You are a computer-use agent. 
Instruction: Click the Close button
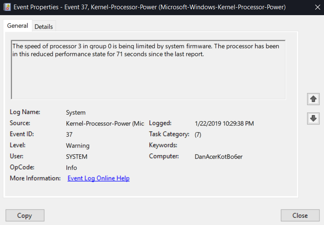tap(300, 215)
